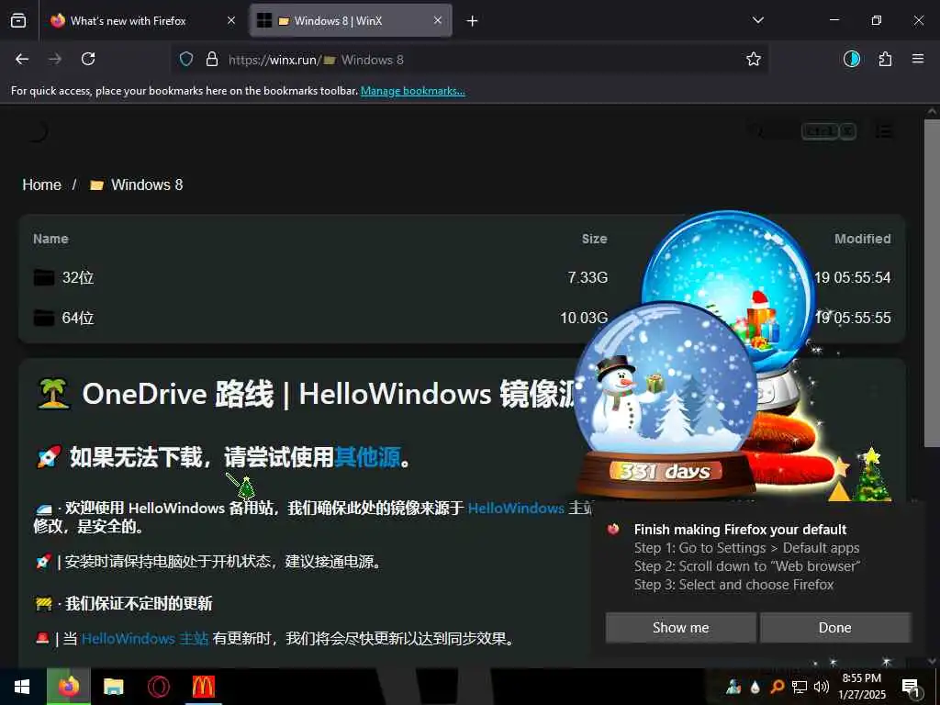Open the site's list-view menu icon

pyautogui.click(x=883, y=131)
